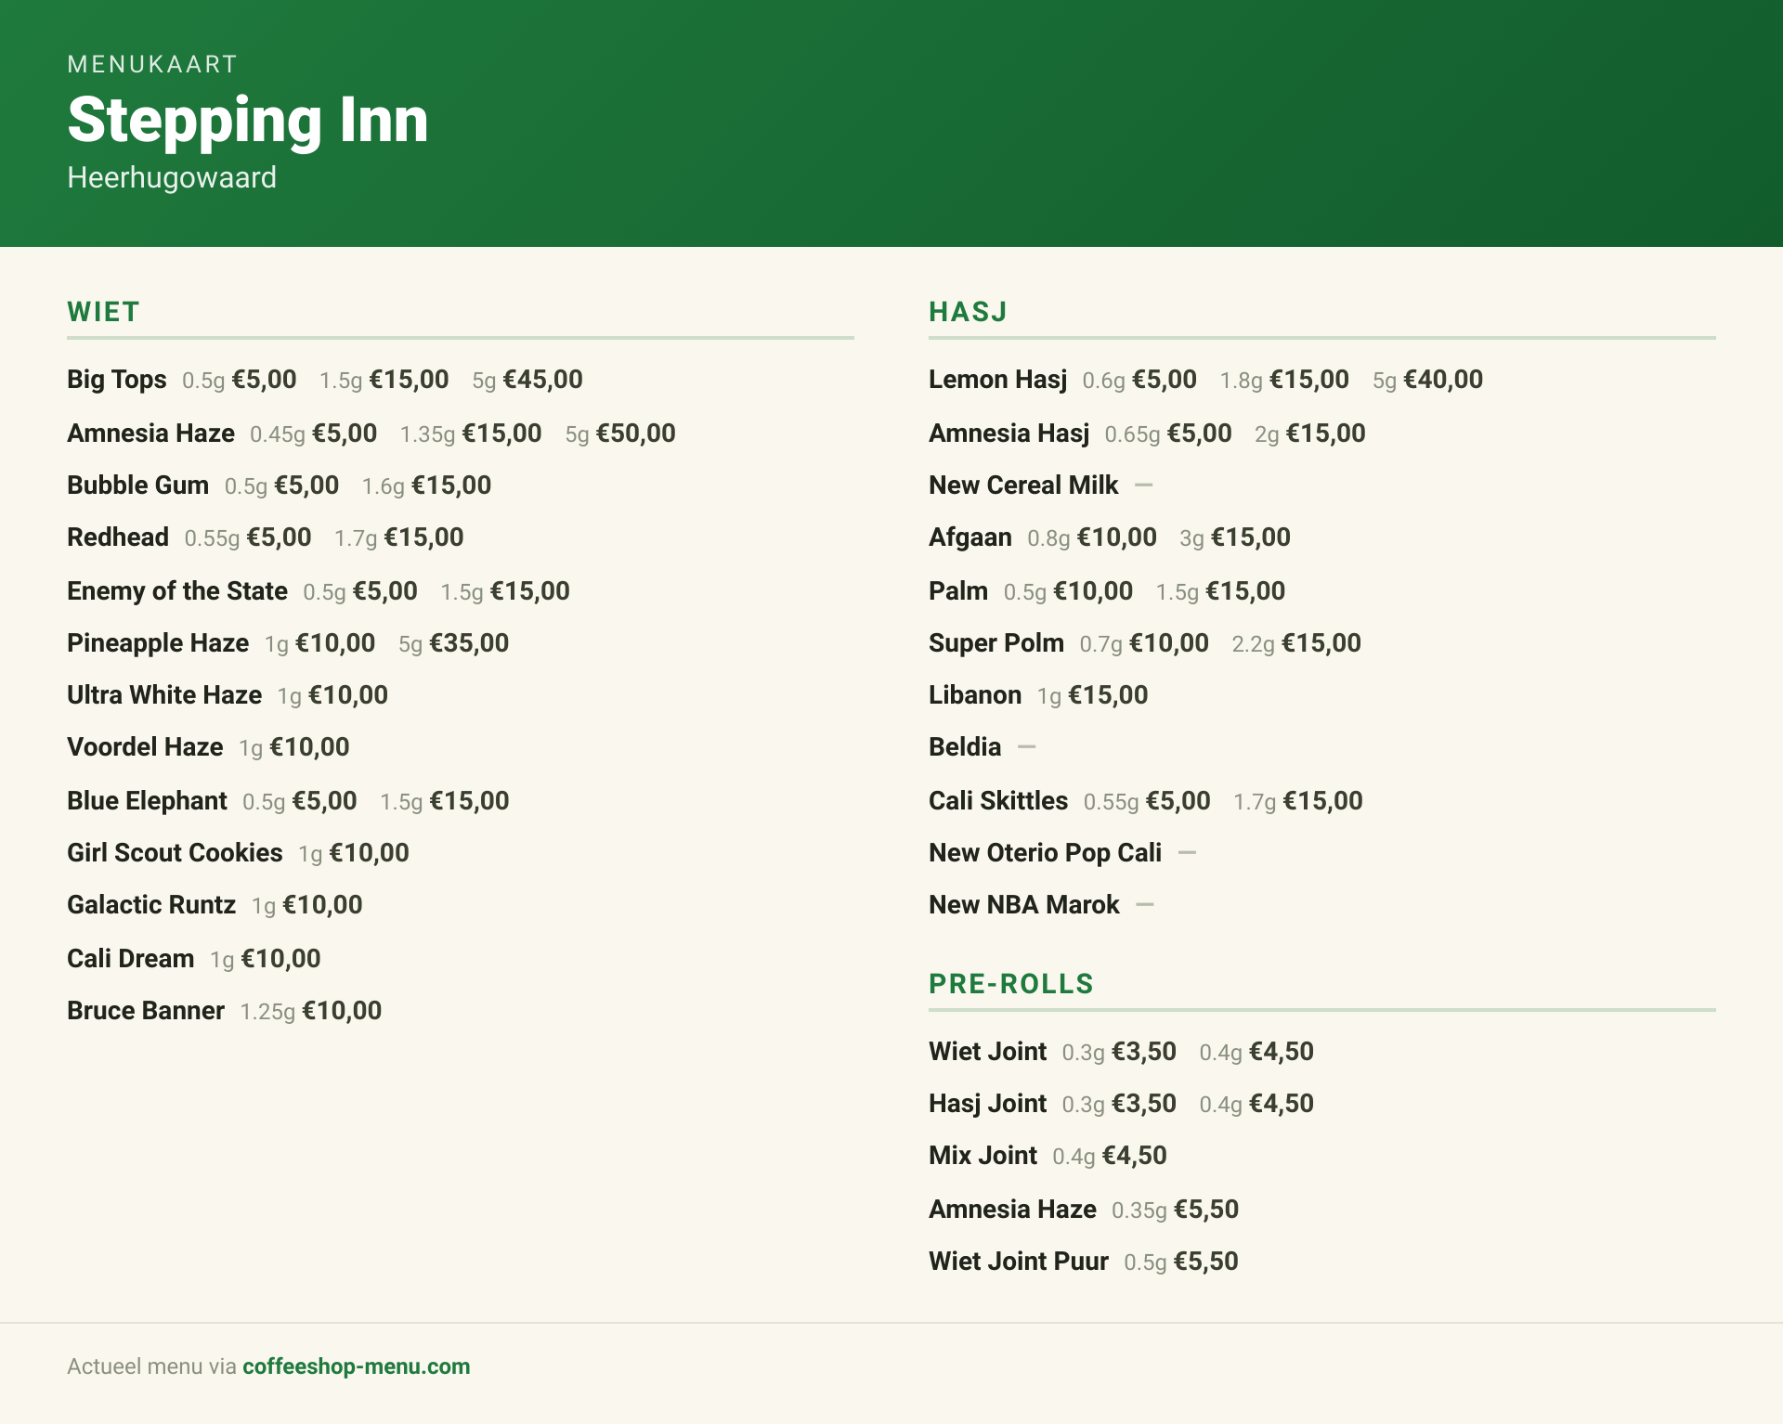Viewport: 1783px width, 1424px height.
Task: Click Pineapple Haze 5g €35,00 price
Action: [453, 643]
